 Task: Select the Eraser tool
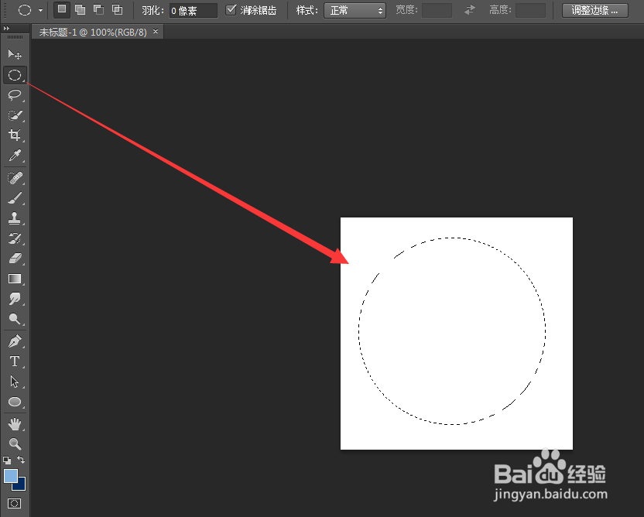click(15, 258)
